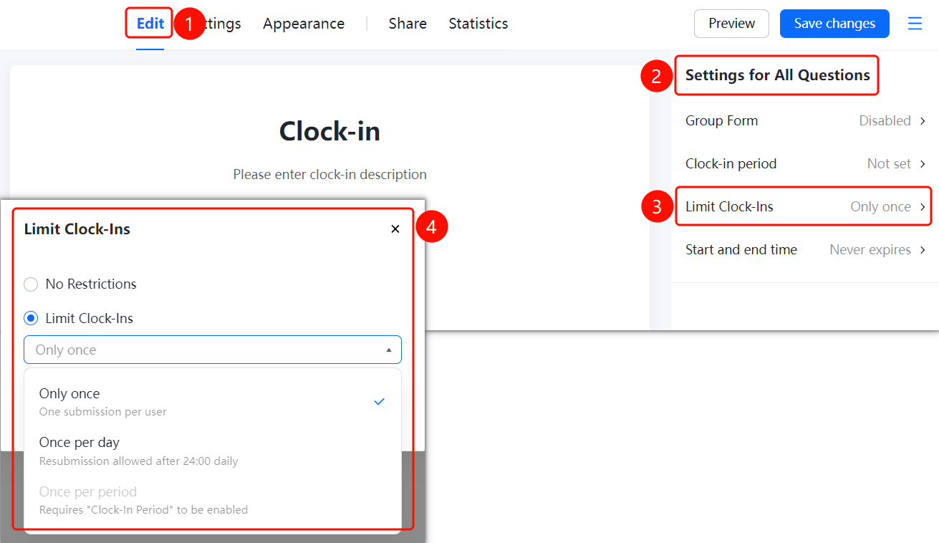Click the Clock-in form title

pos(329,131)
